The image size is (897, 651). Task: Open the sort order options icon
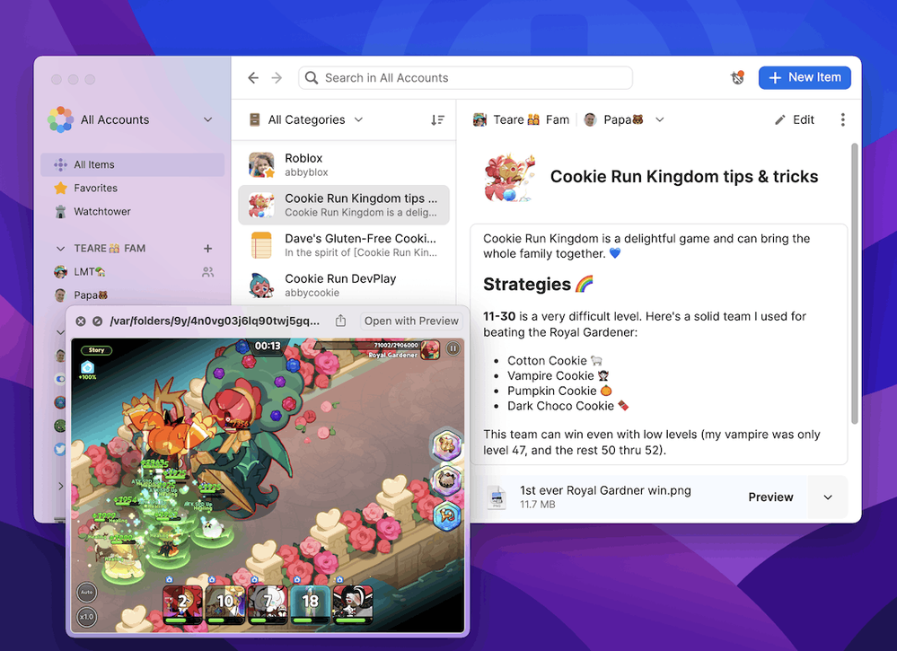tap(437, 119)
